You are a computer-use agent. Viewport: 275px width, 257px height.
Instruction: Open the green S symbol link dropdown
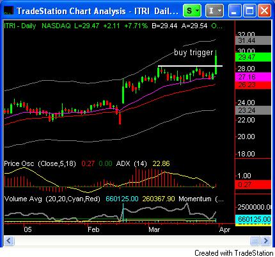tap(192, 11)
